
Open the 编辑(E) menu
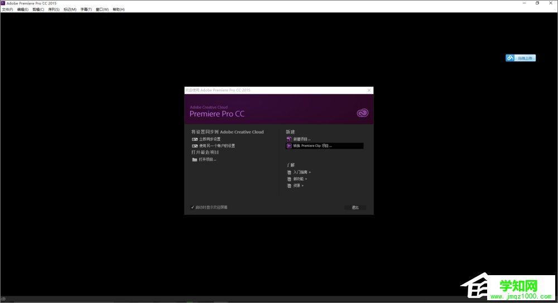pos(23,9)
